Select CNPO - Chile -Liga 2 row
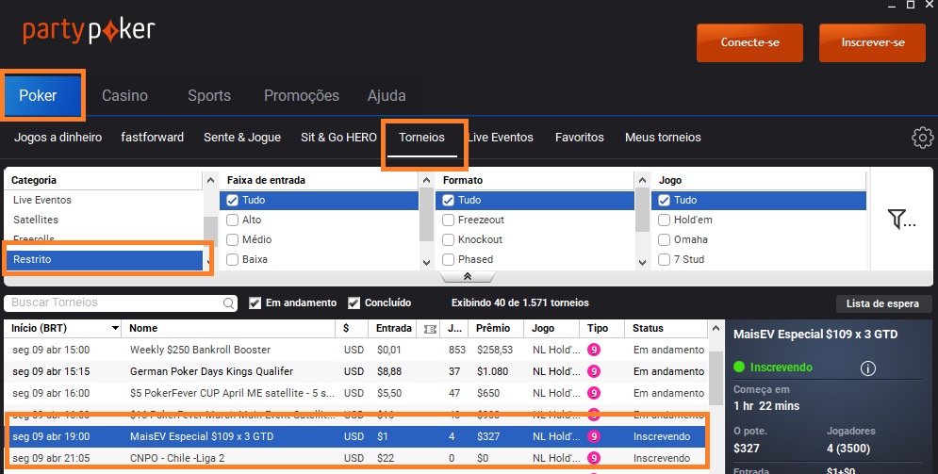Image resolution: width=938 pixels, height=474 pixels. coord(356,458)
